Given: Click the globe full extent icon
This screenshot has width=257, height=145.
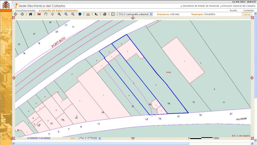Looking at the screenshot, I should point(80,14).
